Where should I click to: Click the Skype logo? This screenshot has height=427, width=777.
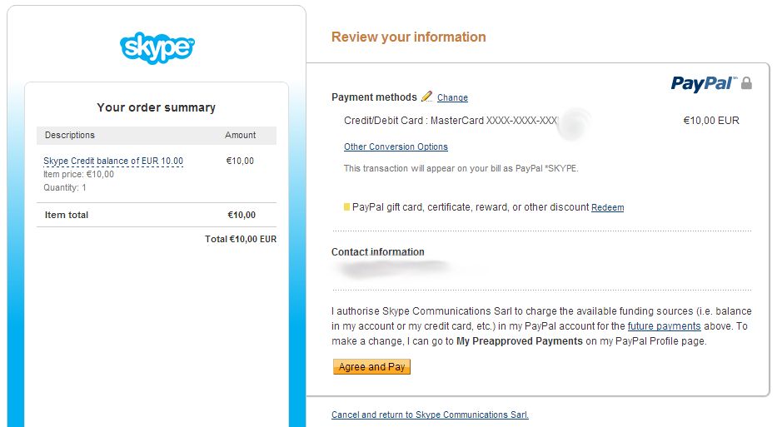click(157, 47)
